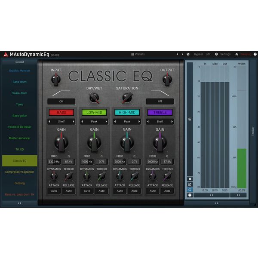Load previous preset with left arrow
The height and width of the screenshot is (258, 258).
coord(177,54)
